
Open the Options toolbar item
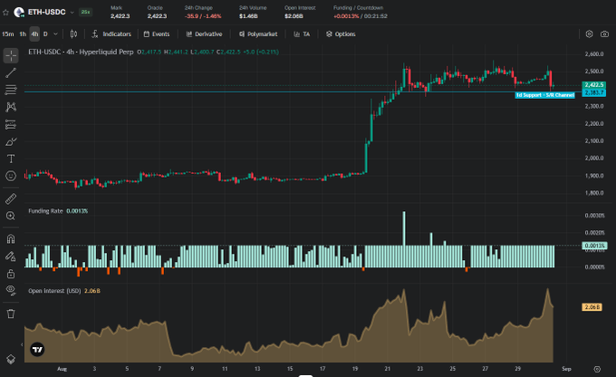341,34
